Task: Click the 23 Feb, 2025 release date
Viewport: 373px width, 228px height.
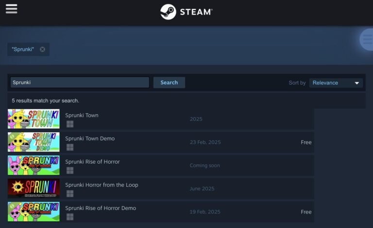Action: 205,142
